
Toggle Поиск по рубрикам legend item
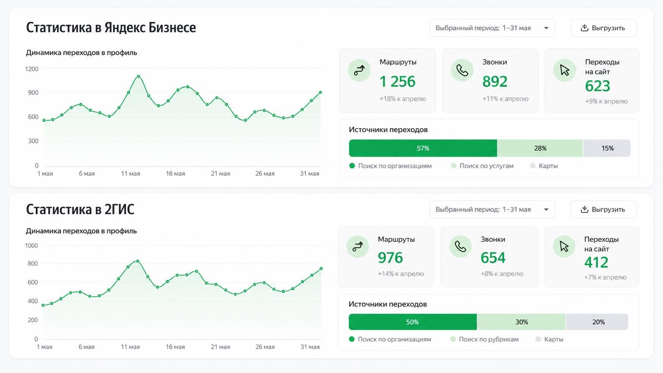coord(484,339)
